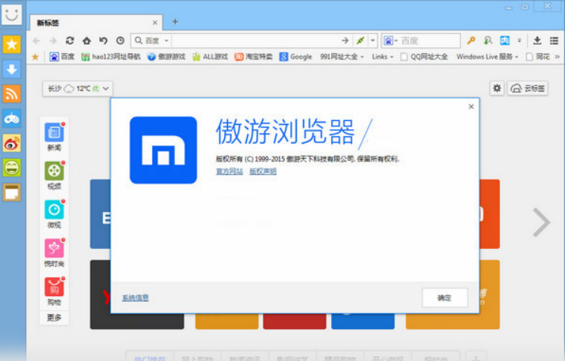Click the lightning core mode icon
Screen dimensions: 565x361
point(361,41)
